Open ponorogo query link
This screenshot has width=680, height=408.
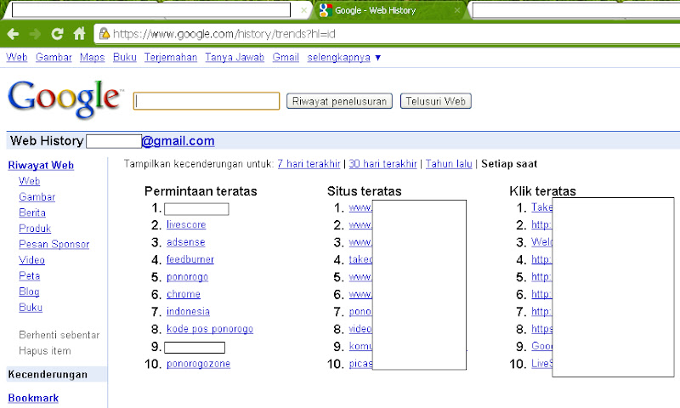(187, 276)
